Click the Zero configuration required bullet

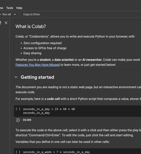coord(42,43)
